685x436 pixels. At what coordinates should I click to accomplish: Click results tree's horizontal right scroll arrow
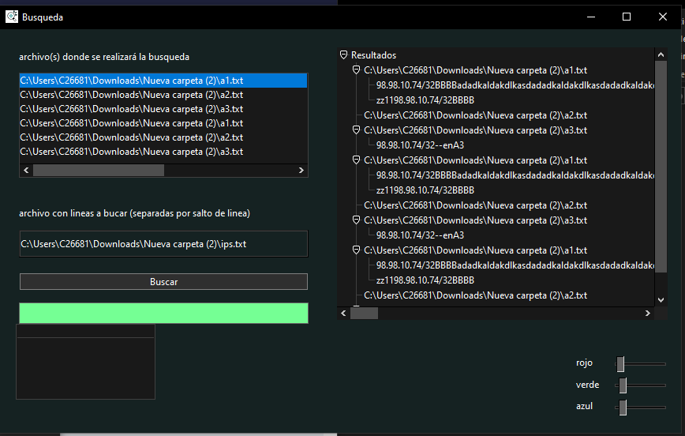[x=649, y=313]
